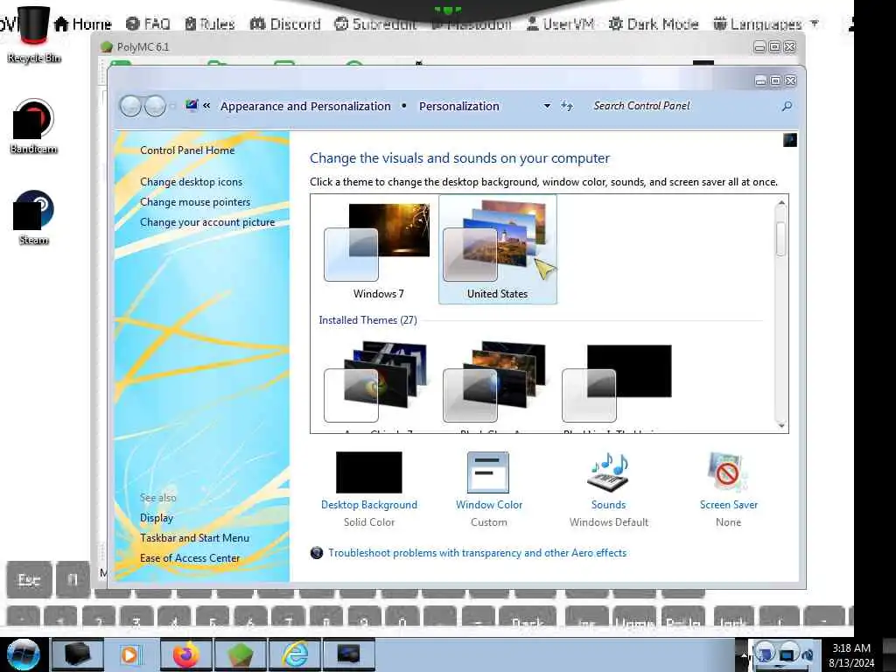Open the Display link
The width and height of the screenshot is (896, 672).
tap(157, 518)
